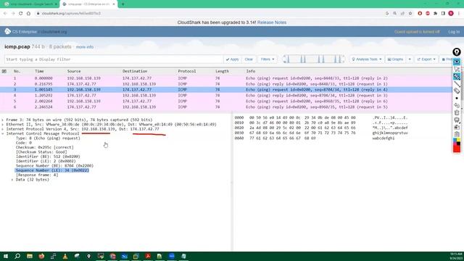Open the Chrome three-dot menu

click(x=459, y=13)
